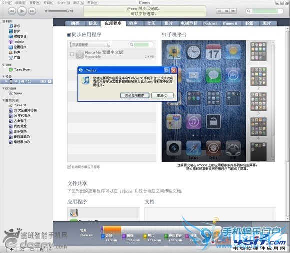Click the Settings gear icon on iPhone dock
Viewport: 290px width, 253px height.
[233, 148]
